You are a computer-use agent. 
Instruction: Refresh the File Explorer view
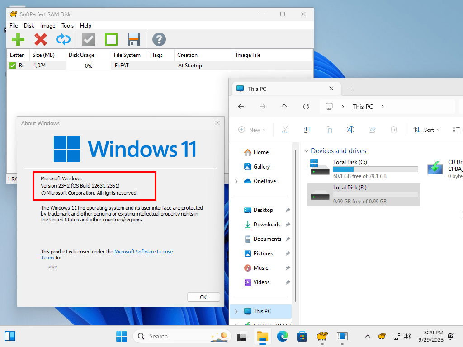pos(306,107)
